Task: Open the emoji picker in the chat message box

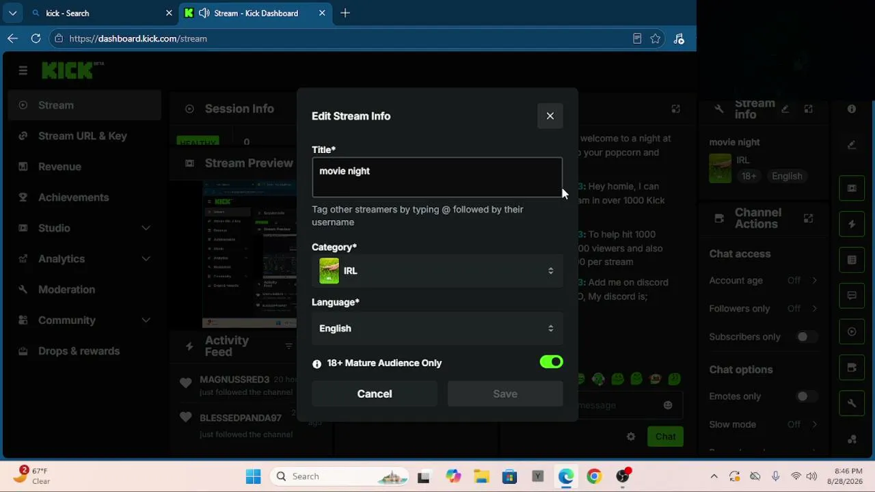Action: point(668,405)
